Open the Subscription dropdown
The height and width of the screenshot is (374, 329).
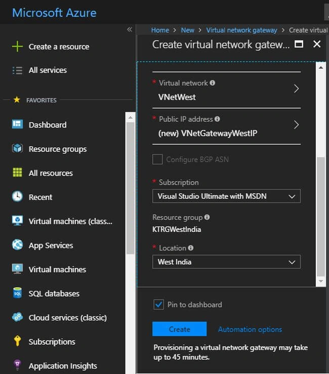[226, 196]
